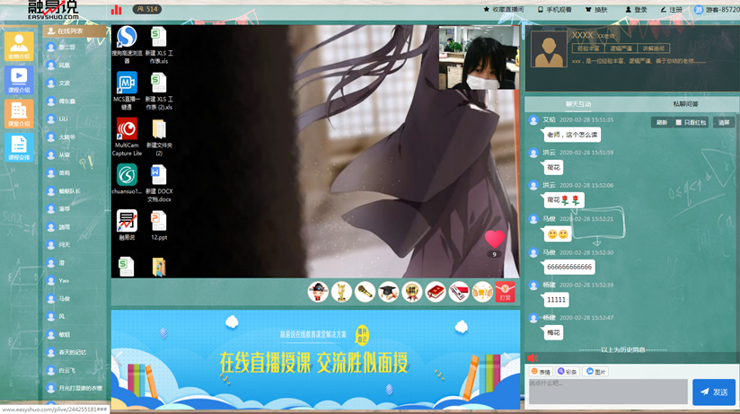
Task: Click the 刷新 refresh button in chat
Action: click(x=662, y=122)
